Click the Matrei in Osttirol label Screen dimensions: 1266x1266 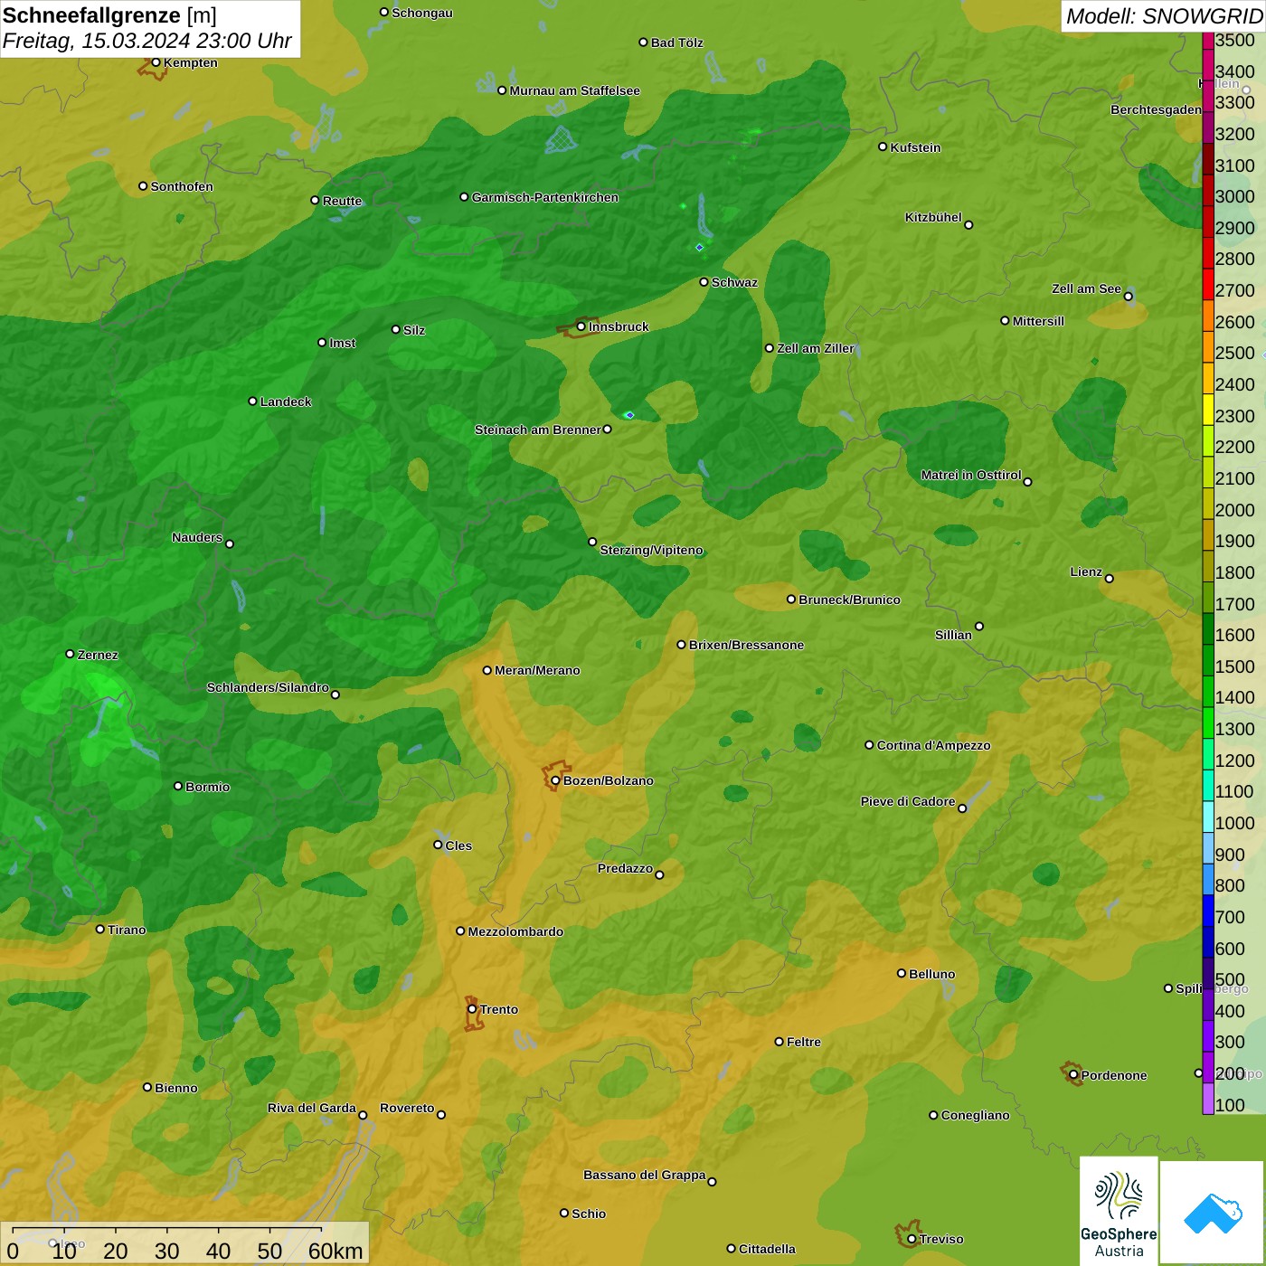(971, 475)
